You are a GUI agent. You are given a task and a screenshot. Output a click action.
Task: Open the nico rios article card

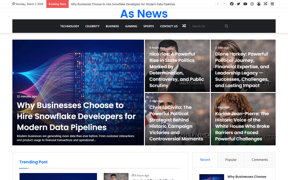tap(177, 66)
